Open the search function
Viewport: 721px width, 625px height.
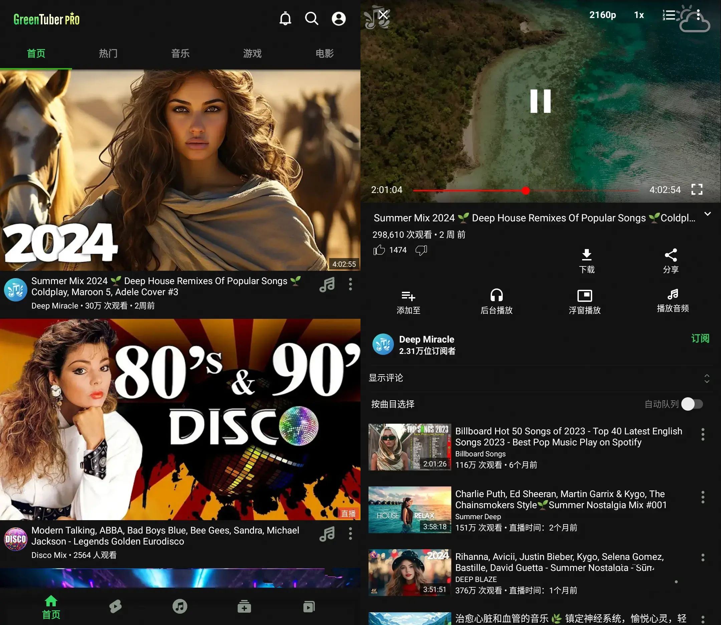pyautogui.click(x=312, y=18)
